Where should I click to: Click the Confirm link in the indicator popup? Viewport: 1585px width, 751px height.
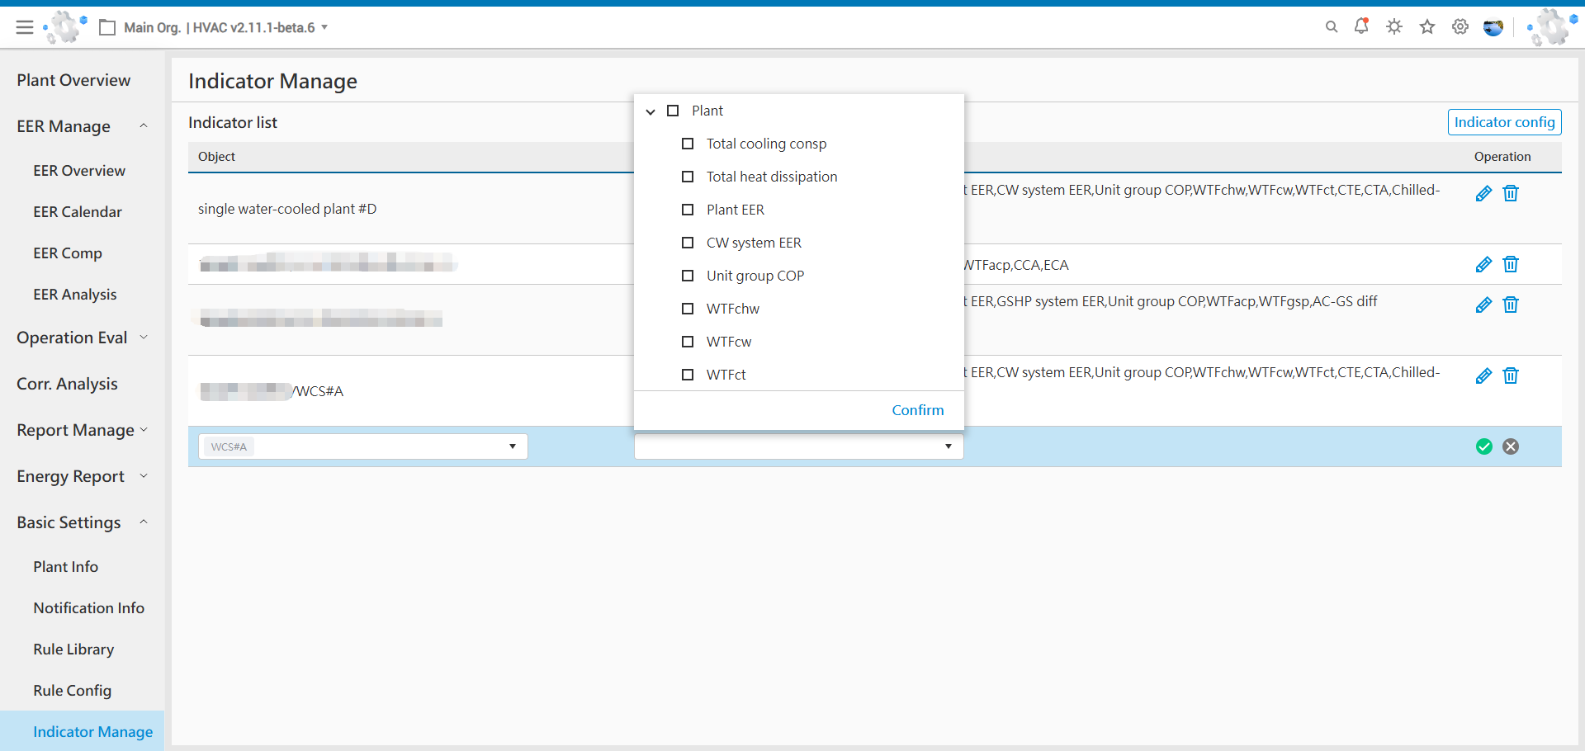(x=917, y=410)
